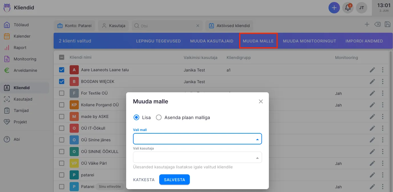Expand the Vali mall dropdown
Image resolution: width=393 pixels, height=192 pixels.
click(x=197, y=139)
